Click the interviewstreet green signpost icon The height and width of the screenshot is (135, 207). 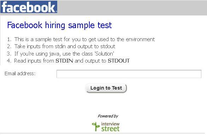tap(96, 127)
